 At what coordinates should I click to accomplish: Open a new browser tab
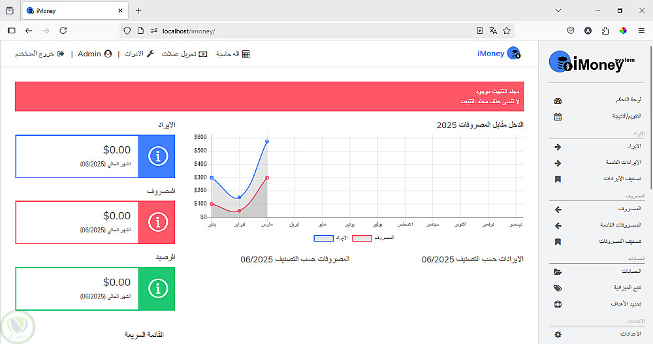[138, 11]
